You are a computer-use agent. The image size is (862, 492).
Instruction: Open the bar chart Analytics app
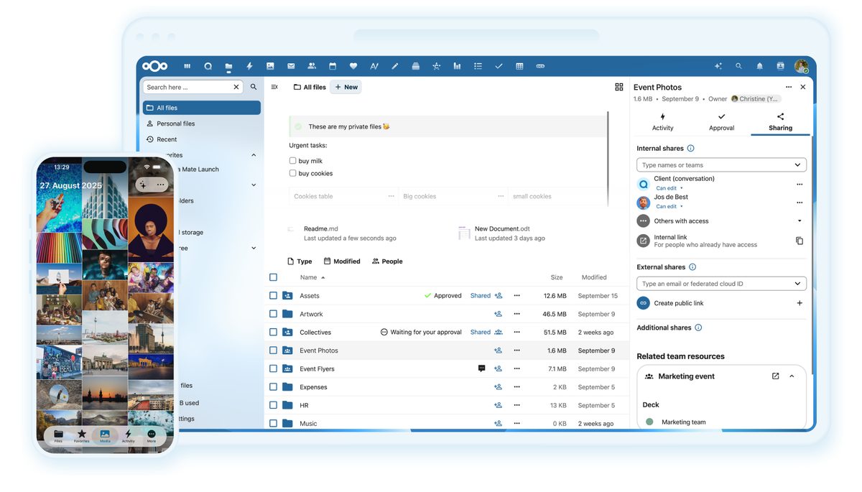tap(457, 66)
